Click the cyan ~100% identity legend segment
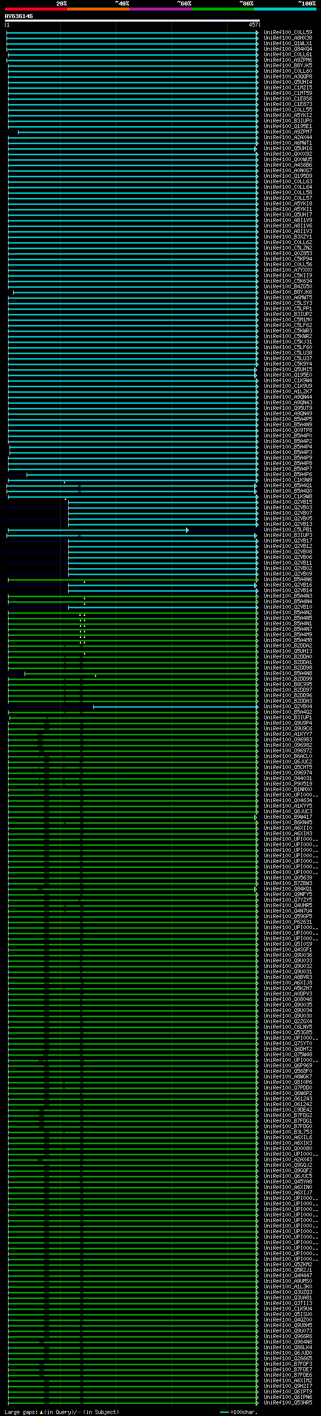The image size is (321, 1416). [285, 9]
